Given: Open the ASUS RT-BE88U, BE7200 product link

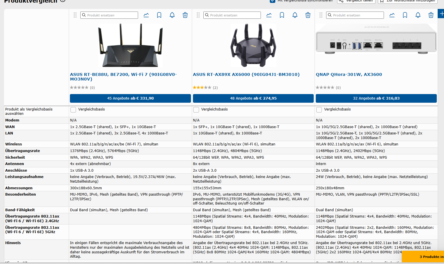Looking at the screenshot, I should (123, 77).
